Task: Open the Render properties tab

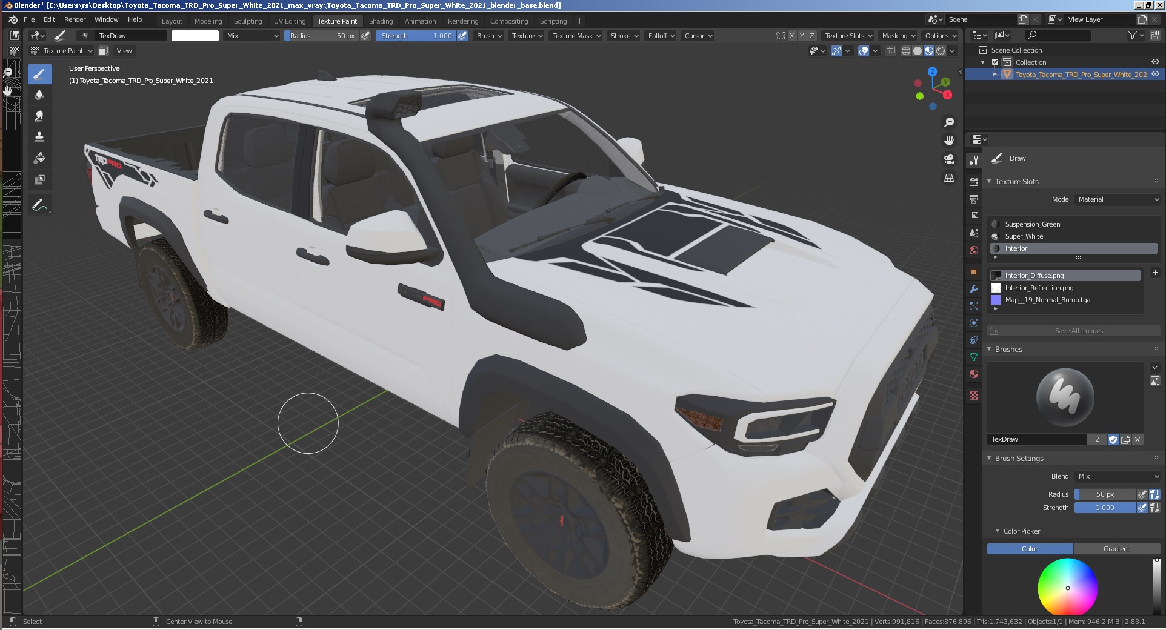Action: pyautogui.click(x=974, y=182)
